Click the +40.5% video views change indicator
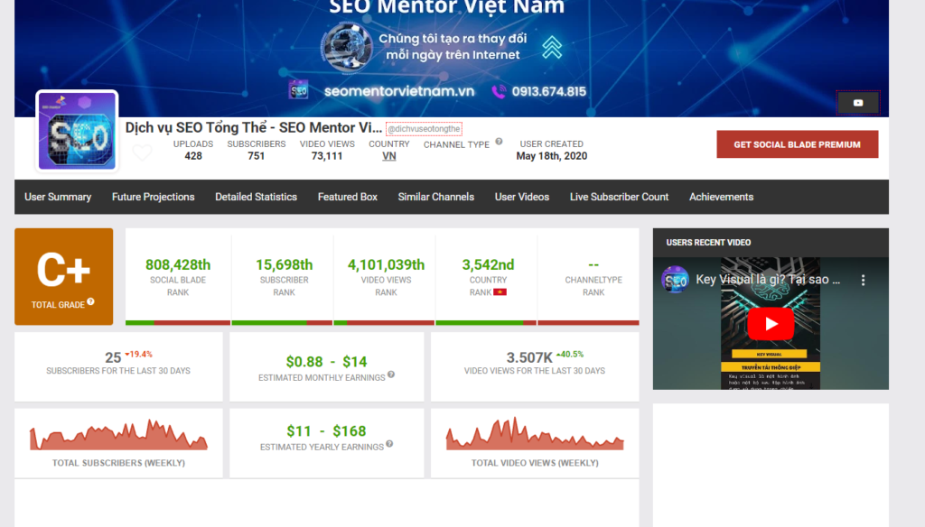 pos(570,355)
